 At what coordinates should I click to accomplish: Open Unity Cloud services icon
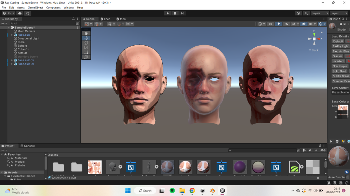[x=20, y=13]
